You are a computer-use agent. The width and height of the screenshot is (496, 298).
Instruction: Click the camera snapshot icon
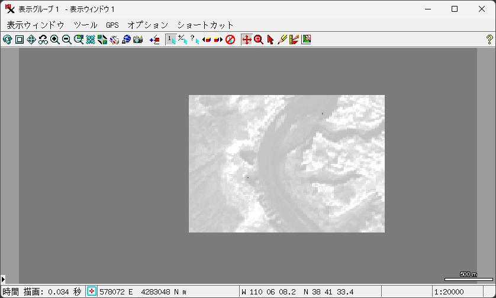click(x=139, y=40)
